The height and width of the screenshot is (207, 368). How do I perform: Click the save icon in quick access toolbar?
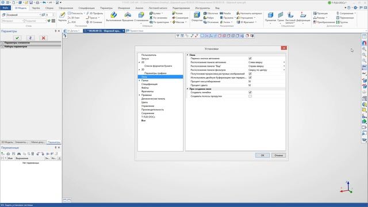pyautogui.click(x=31, y=2)
